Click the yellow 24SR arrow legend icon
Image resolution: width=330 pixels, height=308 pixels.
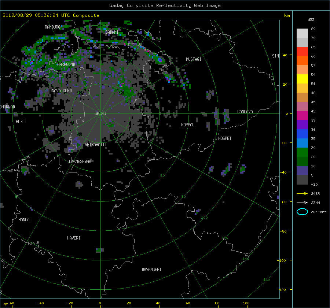tap(302, 194)
